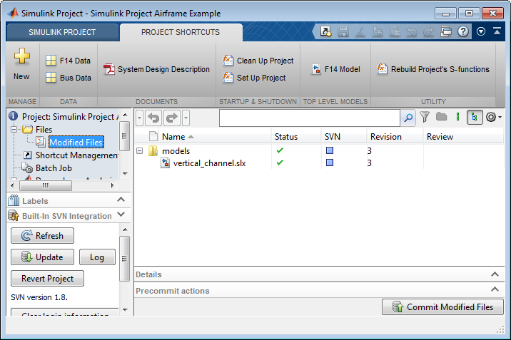Image resolution: width=511 pixels, height=340 pixels.
Task: Open the F14 Data shortcut
Action: pyautogui.click(x=68, y=61)
